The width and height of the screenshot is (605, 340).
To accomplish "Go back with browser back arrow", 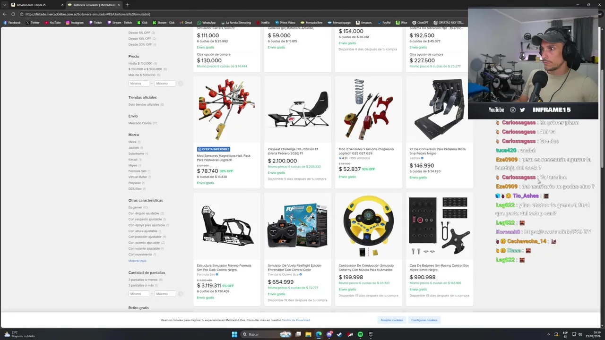I will [5, 14].
